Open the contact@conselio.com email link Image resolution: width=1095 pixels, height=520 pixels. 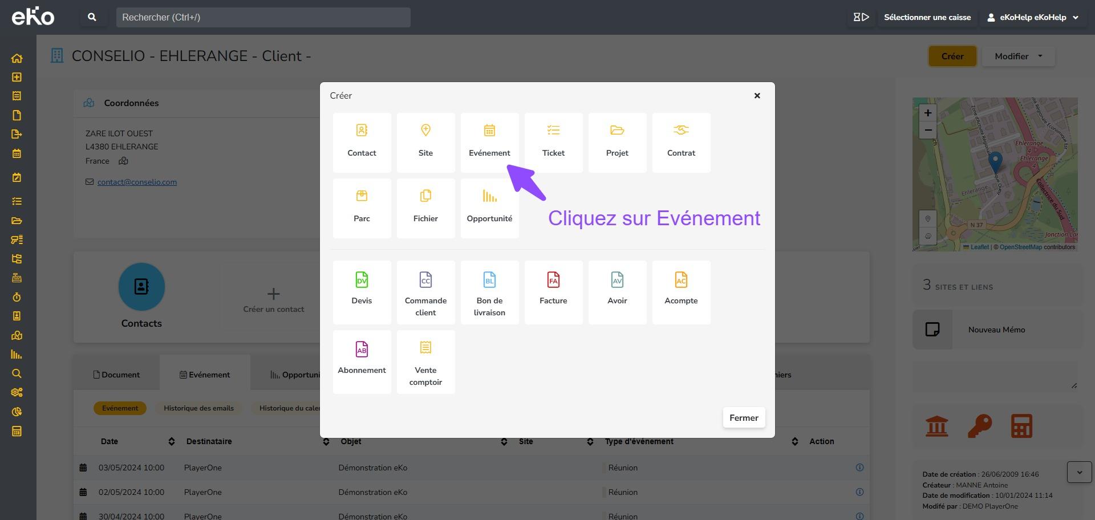tap(137, 182)
